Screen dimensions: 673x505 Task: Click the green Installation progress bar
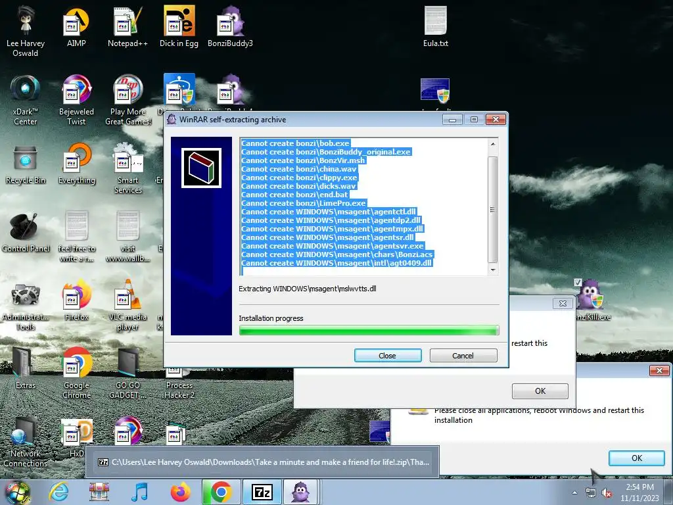click(x=369, y=330)
